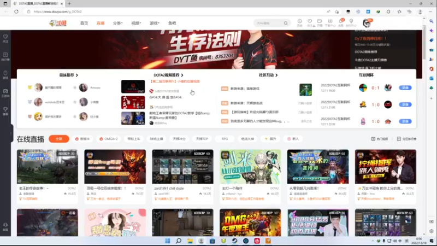Play the first DOTA2 recommended video thumbnail
This screenshot has width=437, height=246.
pyautogui.click(x=133, y=86)
